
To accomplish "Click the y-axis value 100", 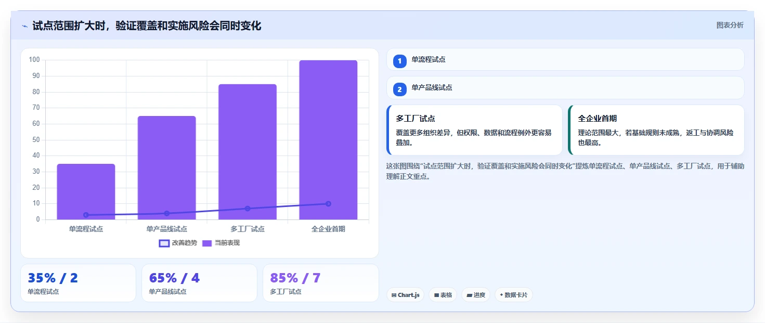I will (34, 60).
